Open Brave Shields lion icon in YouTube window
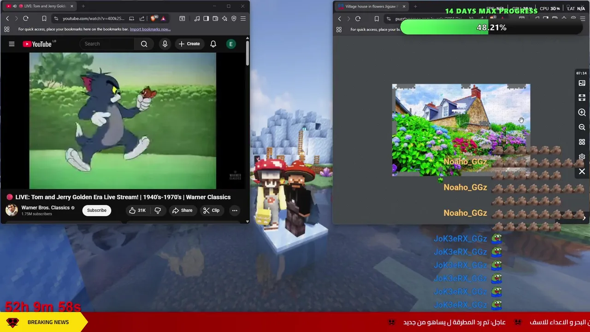590x332 pixels. [x=153, y=18]
